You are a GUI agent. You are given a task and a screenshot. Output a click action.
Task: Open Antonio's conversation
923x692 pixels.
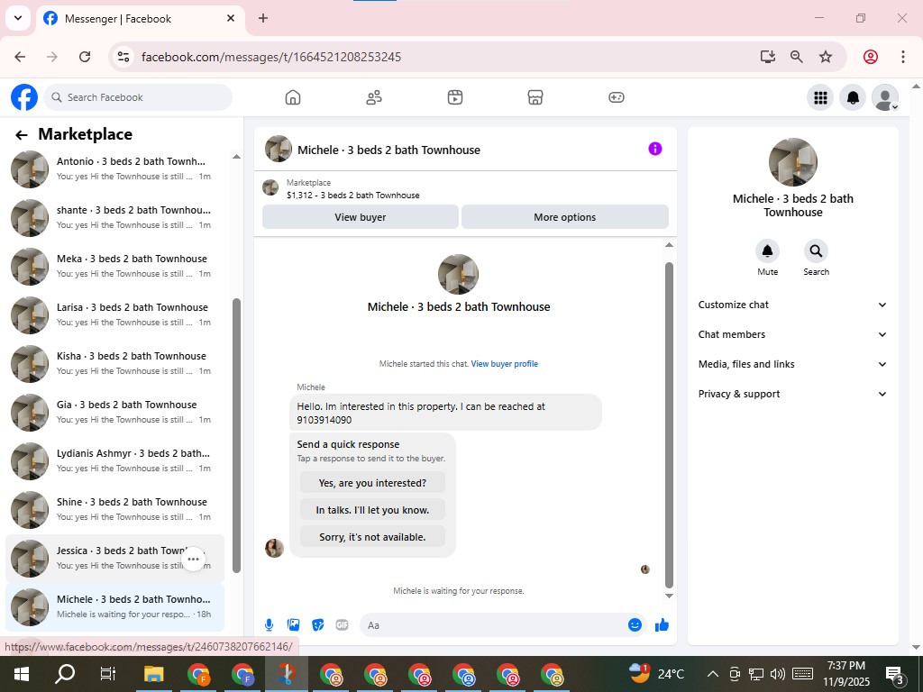pyautogui.click(x=114, y=168)
